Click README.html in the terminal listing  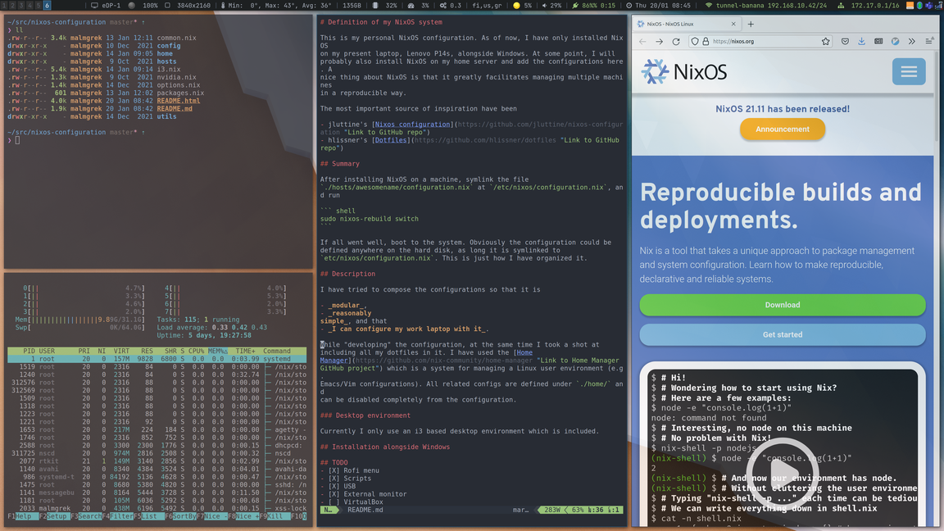[178, 101]
